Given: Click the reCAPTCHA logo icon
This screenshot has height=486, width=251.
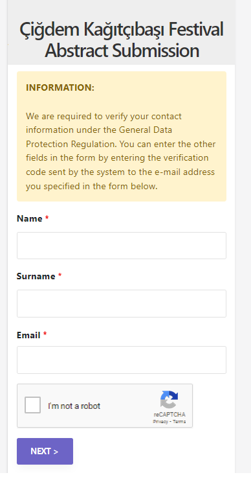Looking at the screenshot, I should 169,400.
